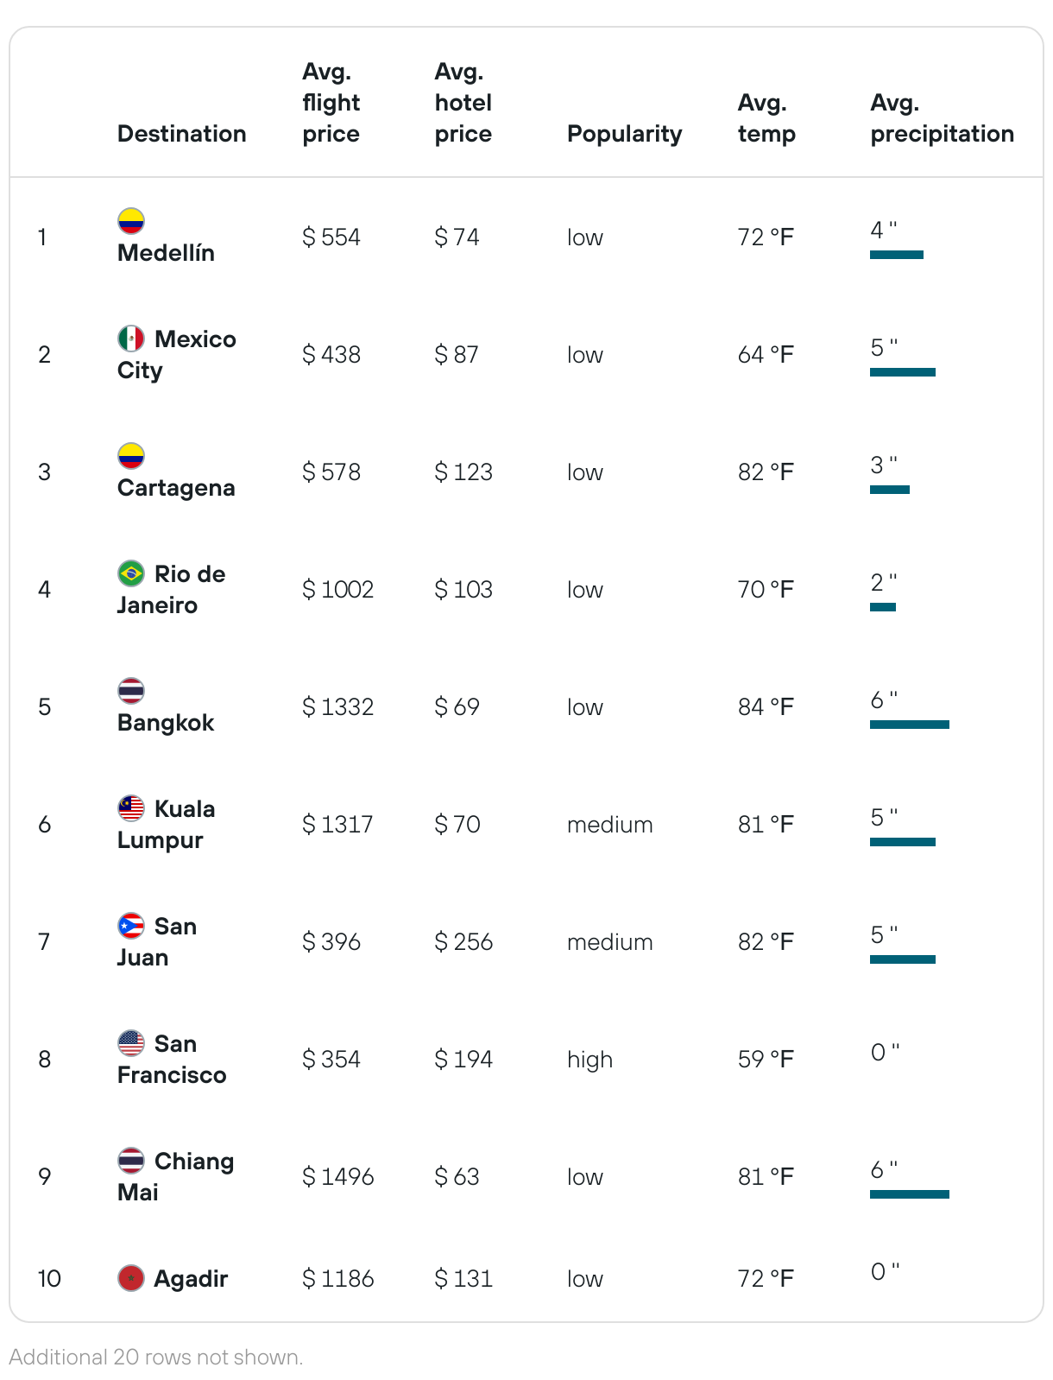Sort by the Avg. flight price column header
Image resolution: width=1053 pixels, height=1380 pixels.
(331, 103)
